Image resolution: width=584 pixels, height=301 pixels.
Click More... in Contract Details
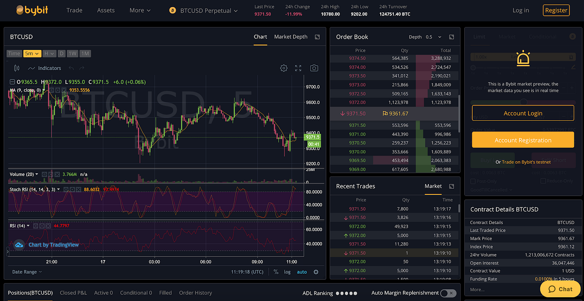[x=477, y=289]
